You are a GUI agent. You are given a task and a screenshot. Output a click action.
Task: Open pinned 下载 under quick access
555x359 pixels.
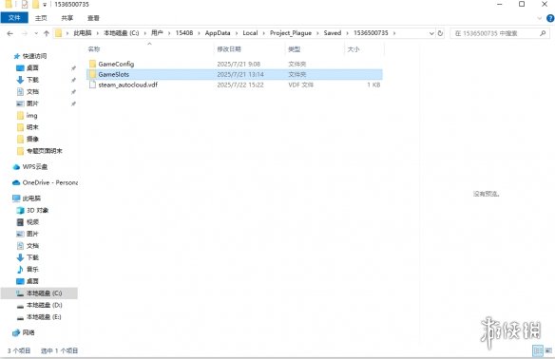pyautogui.click(x=32, y=80)
